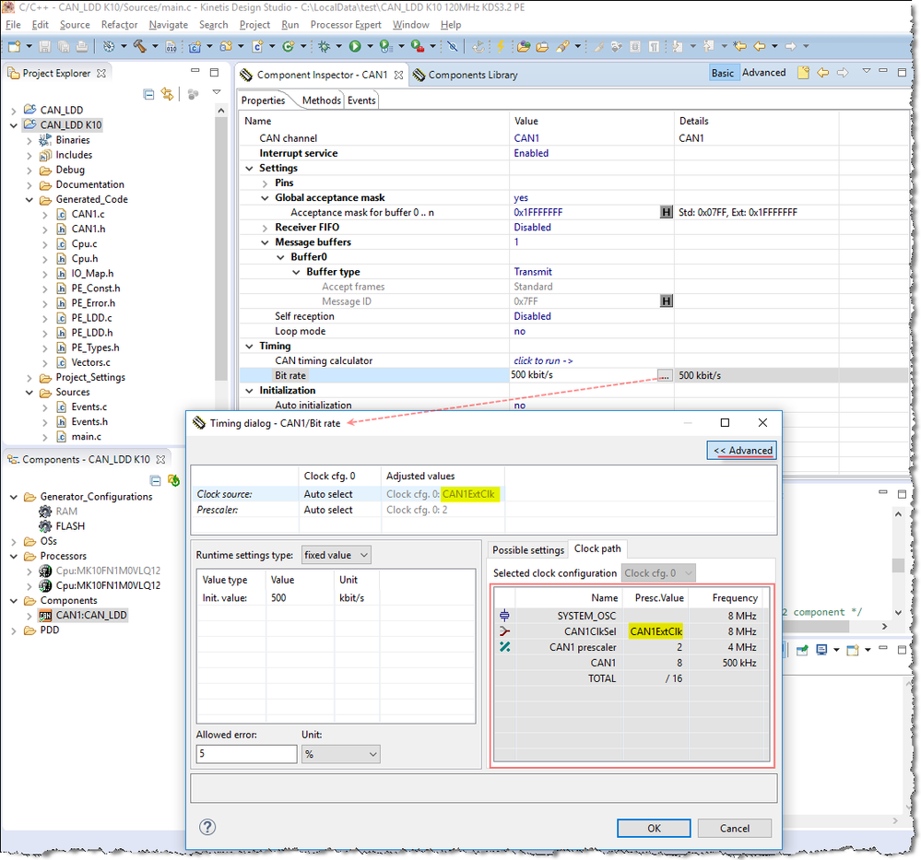Expand the Receiver FIFO property

[265, 228]
